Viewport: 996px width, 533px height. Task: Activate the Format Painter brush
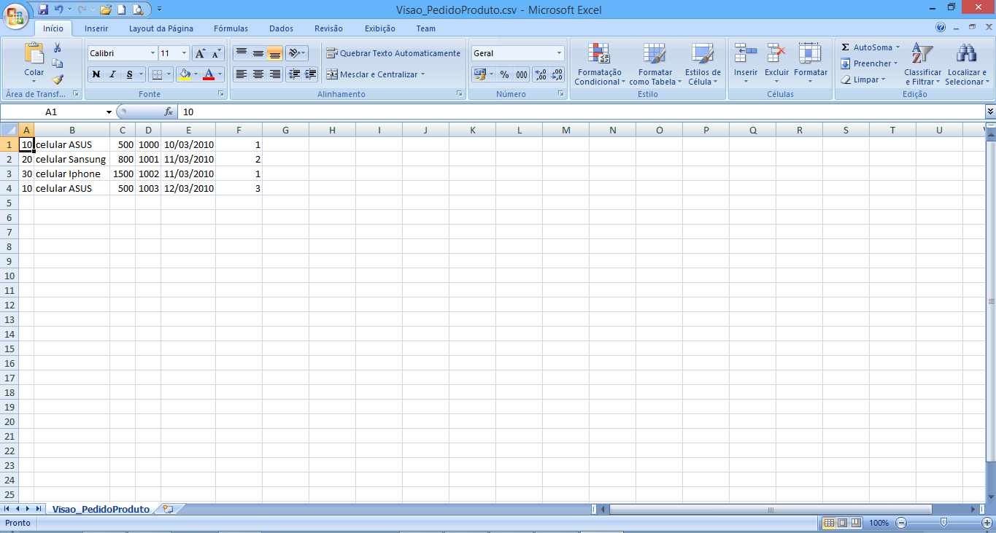coord(58,79)
